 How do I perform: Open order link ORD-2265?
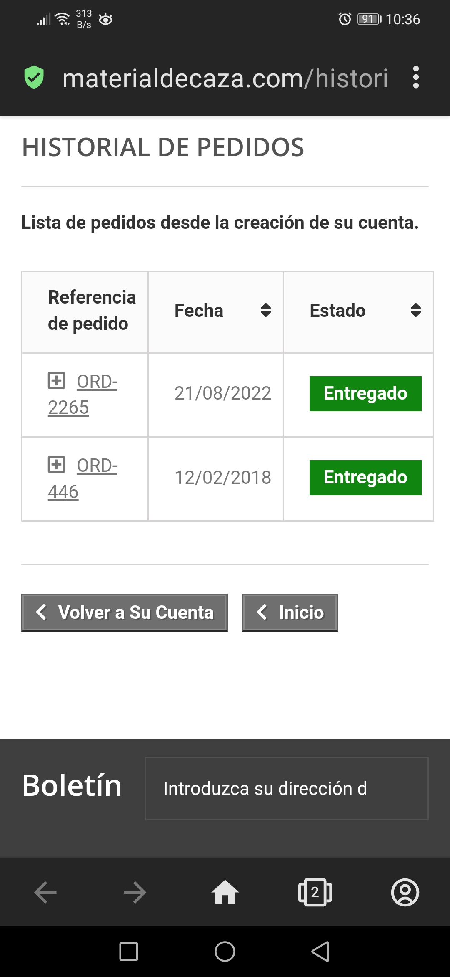(x=97, y=382)
